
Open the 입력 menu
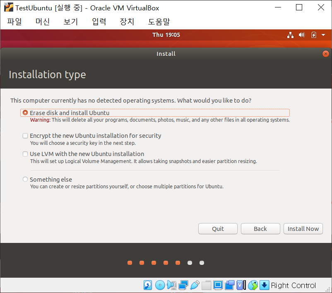pos(99,22)
